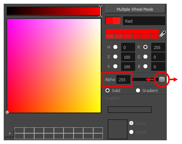This screenshot has height=144, width=182.
Task: Click the H value field showing 0
Action: [x=128, y=47]
